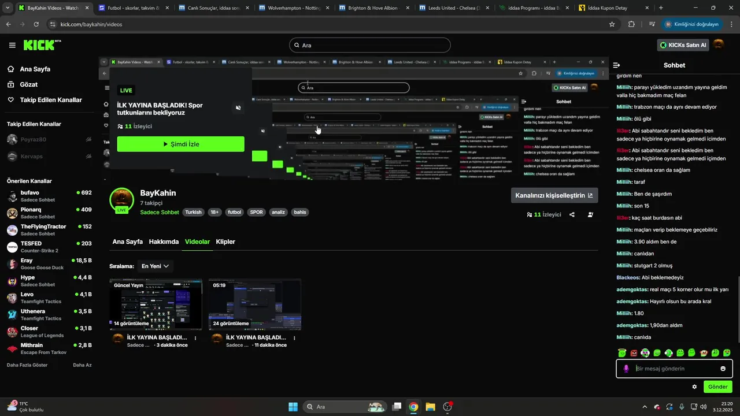The height and width of the screenshot is (416, 740).
Task: Show hidden system tray icons
Action: [x=645, y=407]
